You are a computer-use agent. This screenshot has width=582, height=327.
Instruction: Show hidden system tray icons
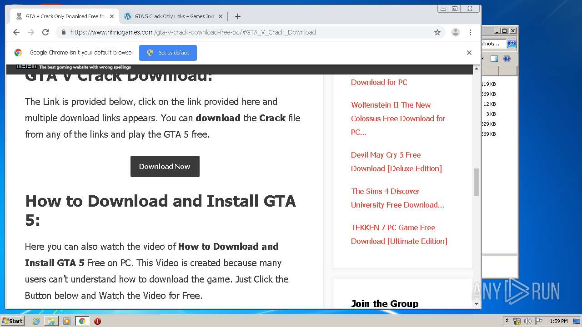(507, 321)
